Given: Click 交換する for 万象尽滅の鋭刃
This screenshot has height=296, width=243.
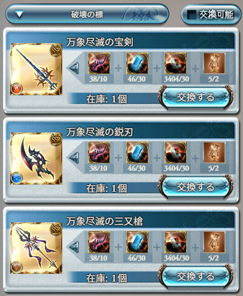Looking at the screenshot, I should pos(196,187).
